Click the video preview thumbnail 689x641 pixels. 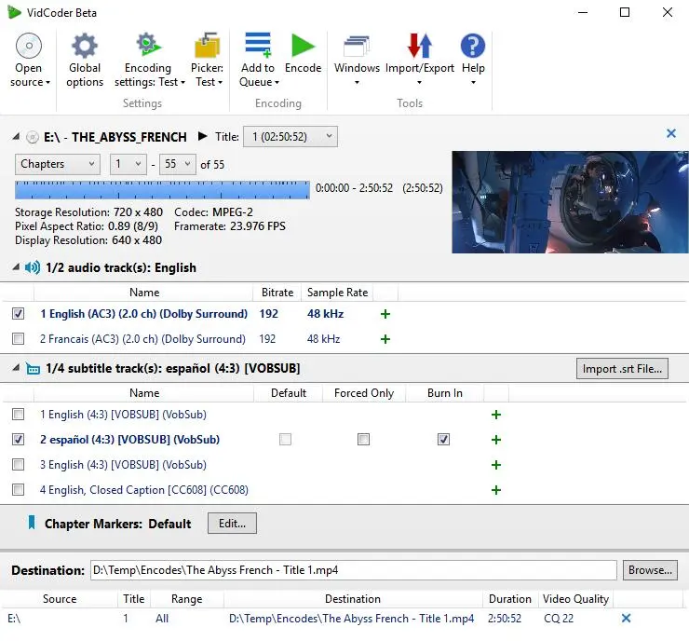click(x=570, y=202)
